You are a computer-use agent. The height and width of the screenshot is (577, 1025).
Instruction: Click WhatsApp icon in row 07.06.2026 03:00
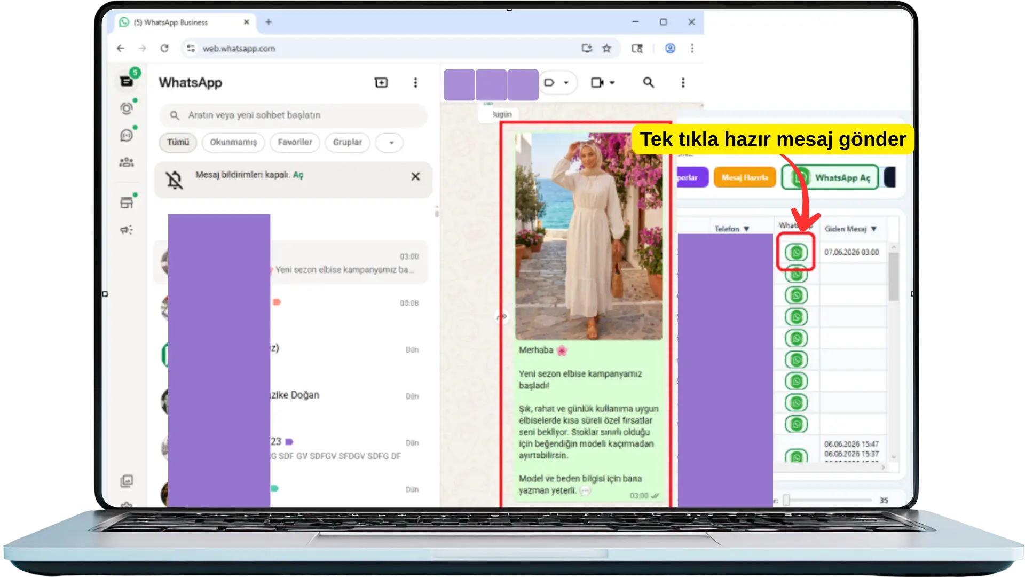click(796, 252)
